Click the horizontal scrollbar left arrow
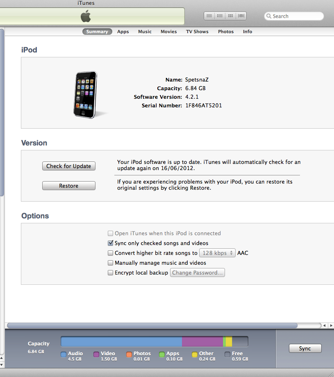Image resolution: width=334 pixels, height=377 pixels. point(325,325)
